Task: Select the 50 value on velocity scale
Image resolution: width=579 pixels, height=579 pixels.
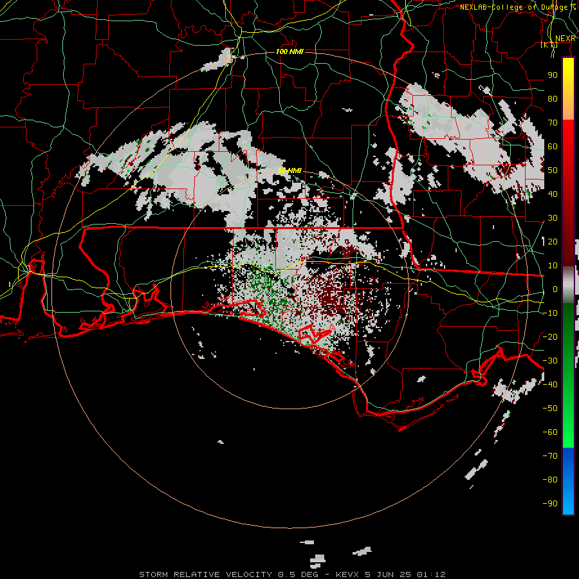Action: (x=553, y=170)
